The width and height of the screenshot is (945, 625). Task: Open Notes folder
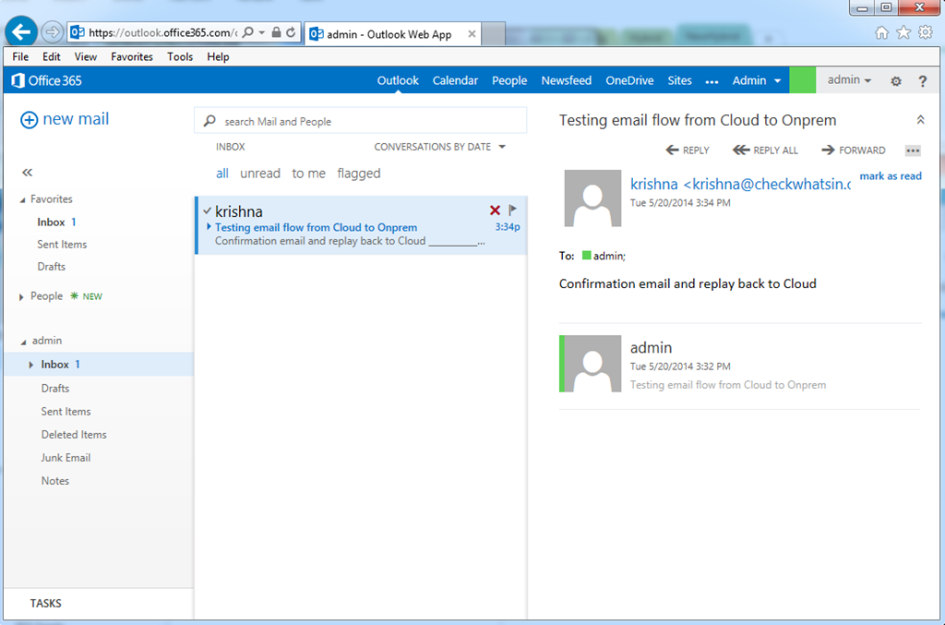coord(54,481)
